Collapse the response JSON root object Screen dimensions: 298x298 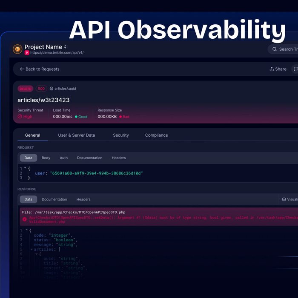click(x=26, y=230)
